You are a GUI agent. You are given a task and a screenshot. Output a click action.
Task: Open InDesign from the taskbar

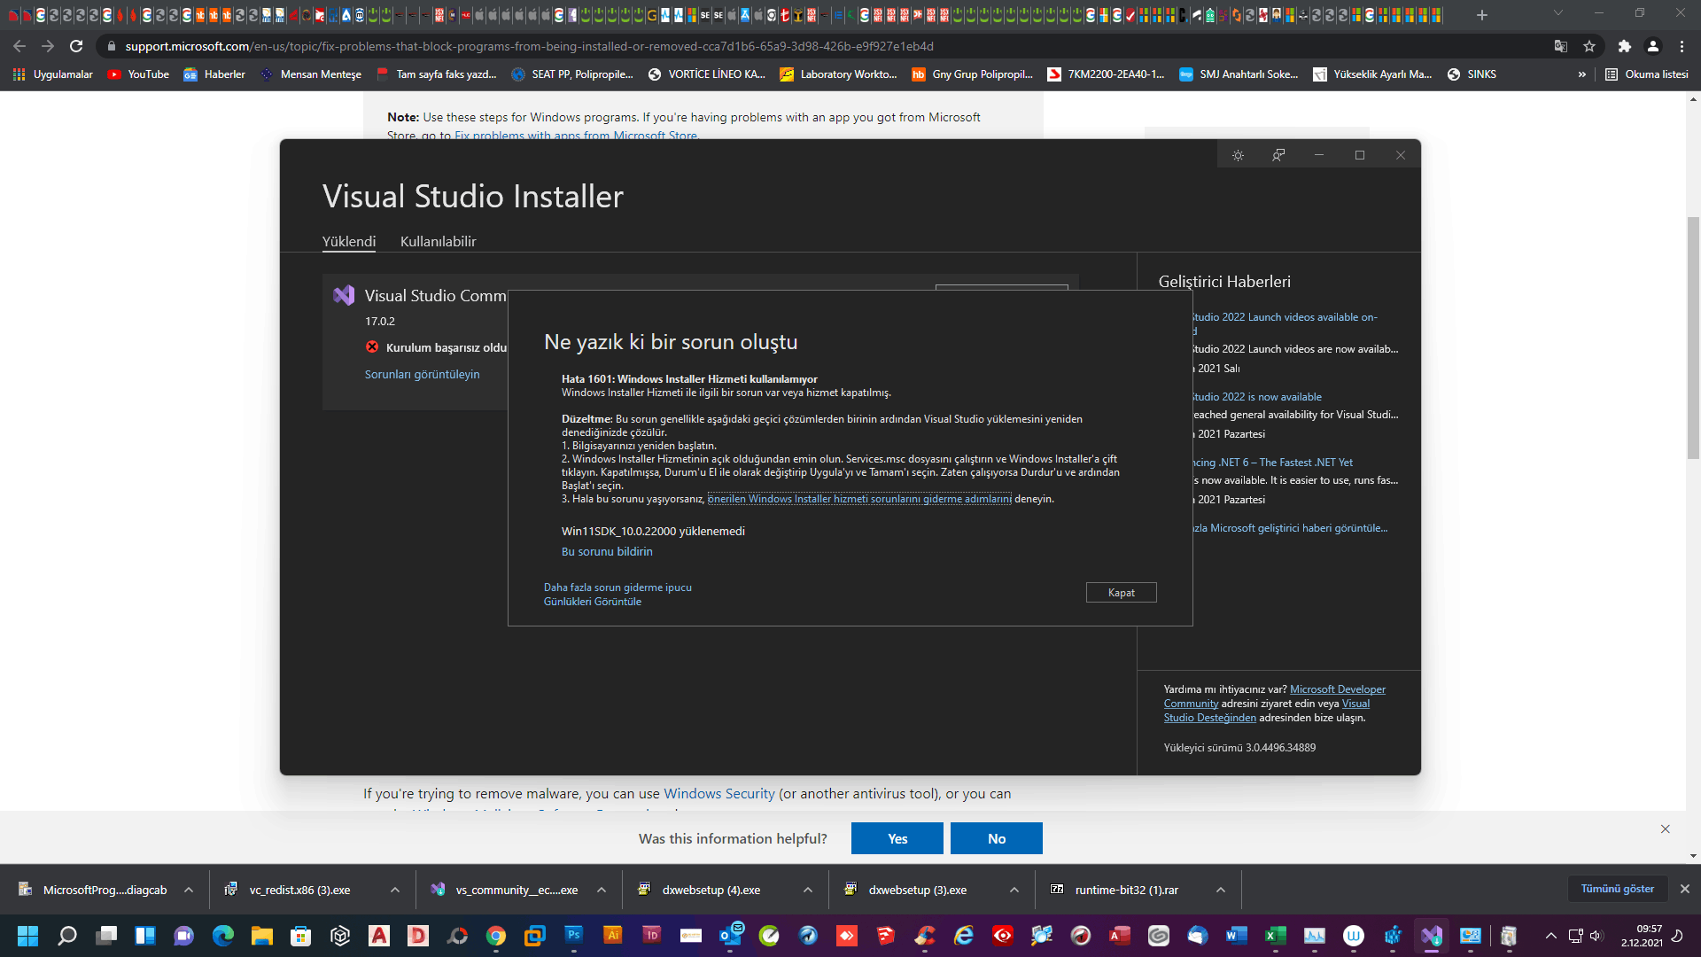point(652,935)
